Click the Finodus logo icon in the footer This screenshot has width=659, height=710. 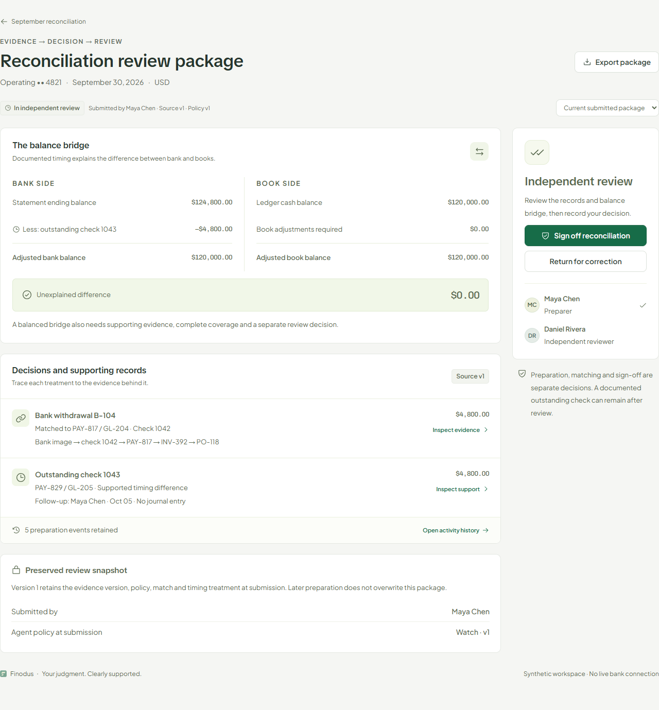tap(4, 674)
